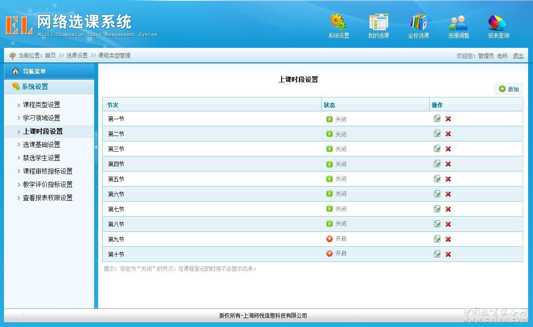Screen dimensions: 533x327
Task: Click edit icon for 第一节 row
Action: (x=438, y=119)
